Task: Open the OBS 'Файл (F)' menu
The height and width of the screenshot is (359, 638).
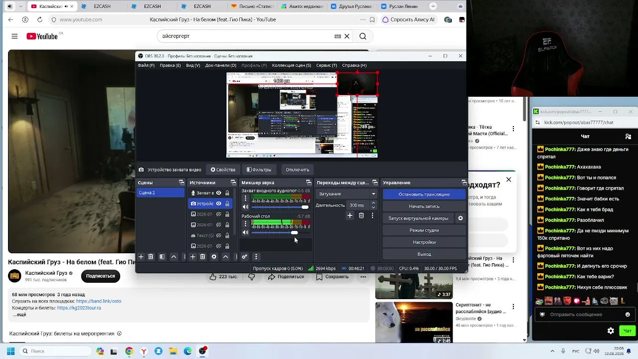Action: 146,65
